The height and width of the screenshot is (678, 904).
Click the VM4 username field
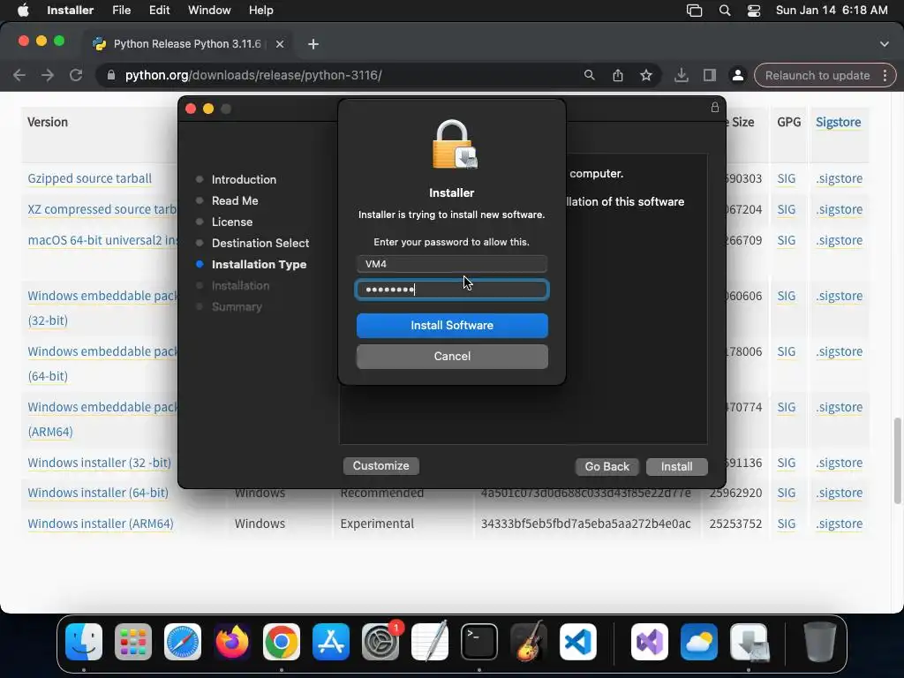452,264
